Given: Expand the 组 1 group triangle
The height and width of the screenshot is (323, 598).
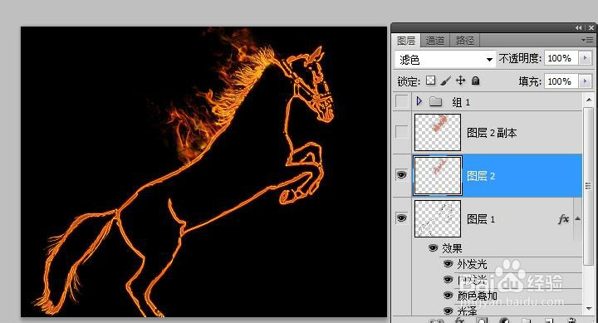Looking at the screenshot, I should point(419,101).
